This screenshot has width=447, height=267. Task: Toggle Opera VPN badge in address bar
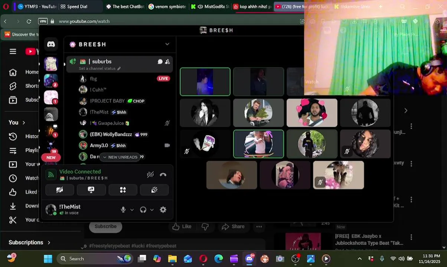(x=43, y=22)
